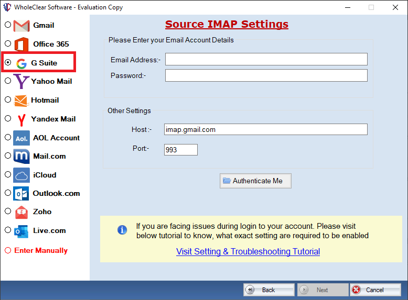Cancel the IMAP setup wizard
The width and height of the screenshot is (408, 300).
(x=375, y=290)
